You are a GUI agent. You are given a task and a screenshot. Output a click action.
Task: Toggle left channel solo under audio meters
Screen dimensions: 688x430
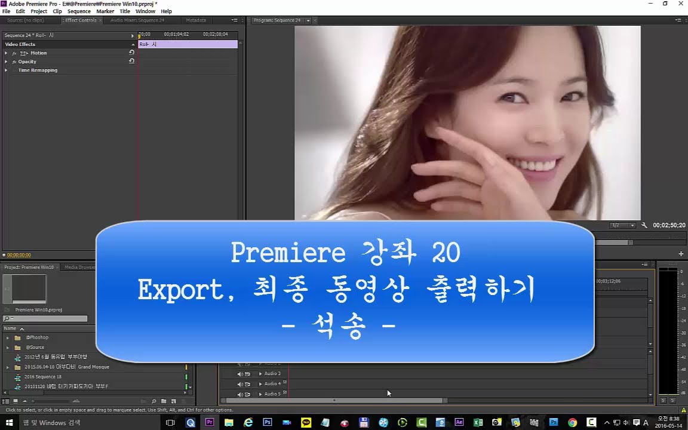(663, 400)
